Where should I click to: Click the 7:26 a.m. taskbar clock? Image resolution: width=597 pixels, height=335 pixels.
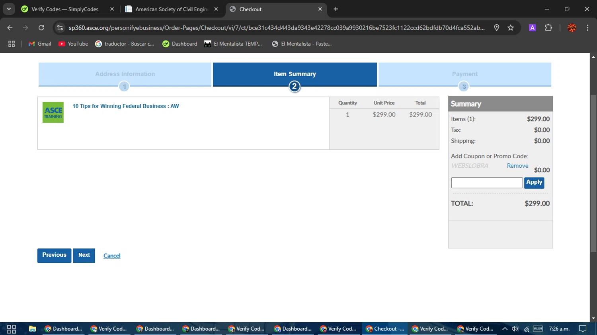559,329
